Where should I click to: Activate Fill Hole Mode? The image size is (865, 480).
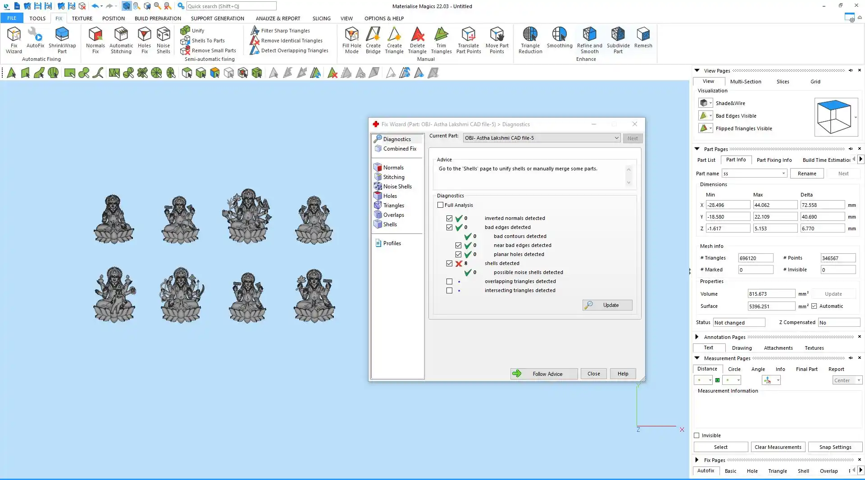click(x=351, y=40)
